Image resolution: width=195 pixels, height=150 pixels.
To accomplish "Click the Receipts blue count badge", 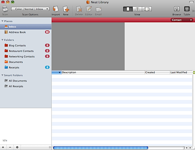I will pos(47,67).
